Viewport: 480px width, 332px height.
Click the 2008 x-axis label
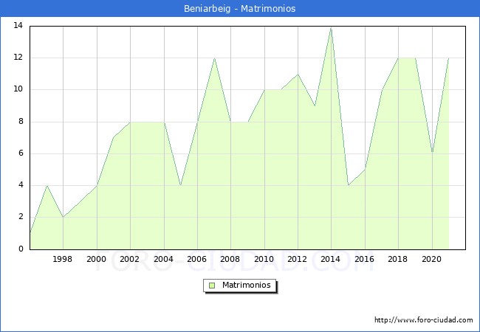pos(230,259)
